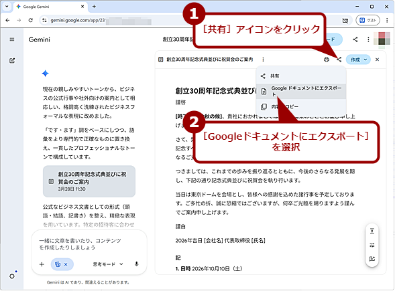Screen dimensions: 395x291
Task: Click the browser forward arrow
Action: 19,20
